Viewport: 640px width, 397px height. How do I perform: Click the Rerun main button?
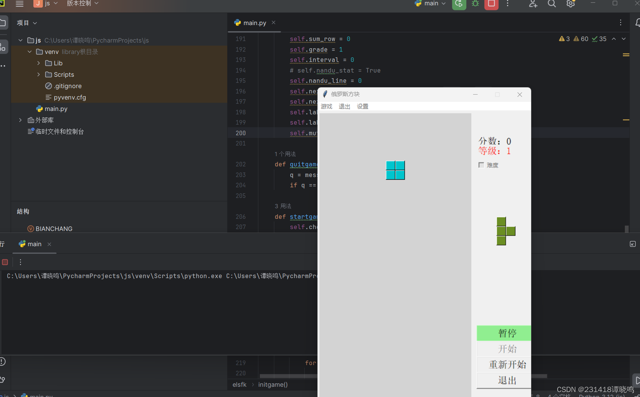tap(459, 4)
